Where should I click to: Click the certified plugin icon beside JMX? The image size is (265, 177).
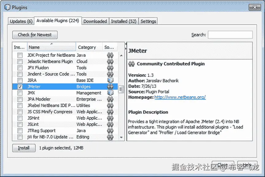pyautogui.click(x=110, y=93)
